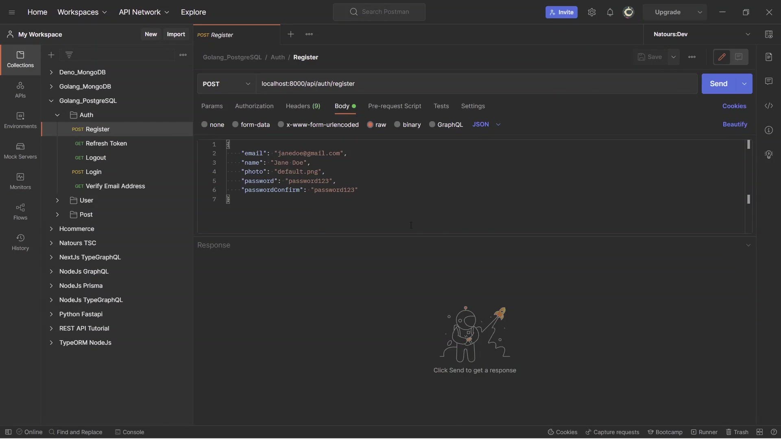Open Documentation pane icon

pyautogui.click(x=769, y=57)
